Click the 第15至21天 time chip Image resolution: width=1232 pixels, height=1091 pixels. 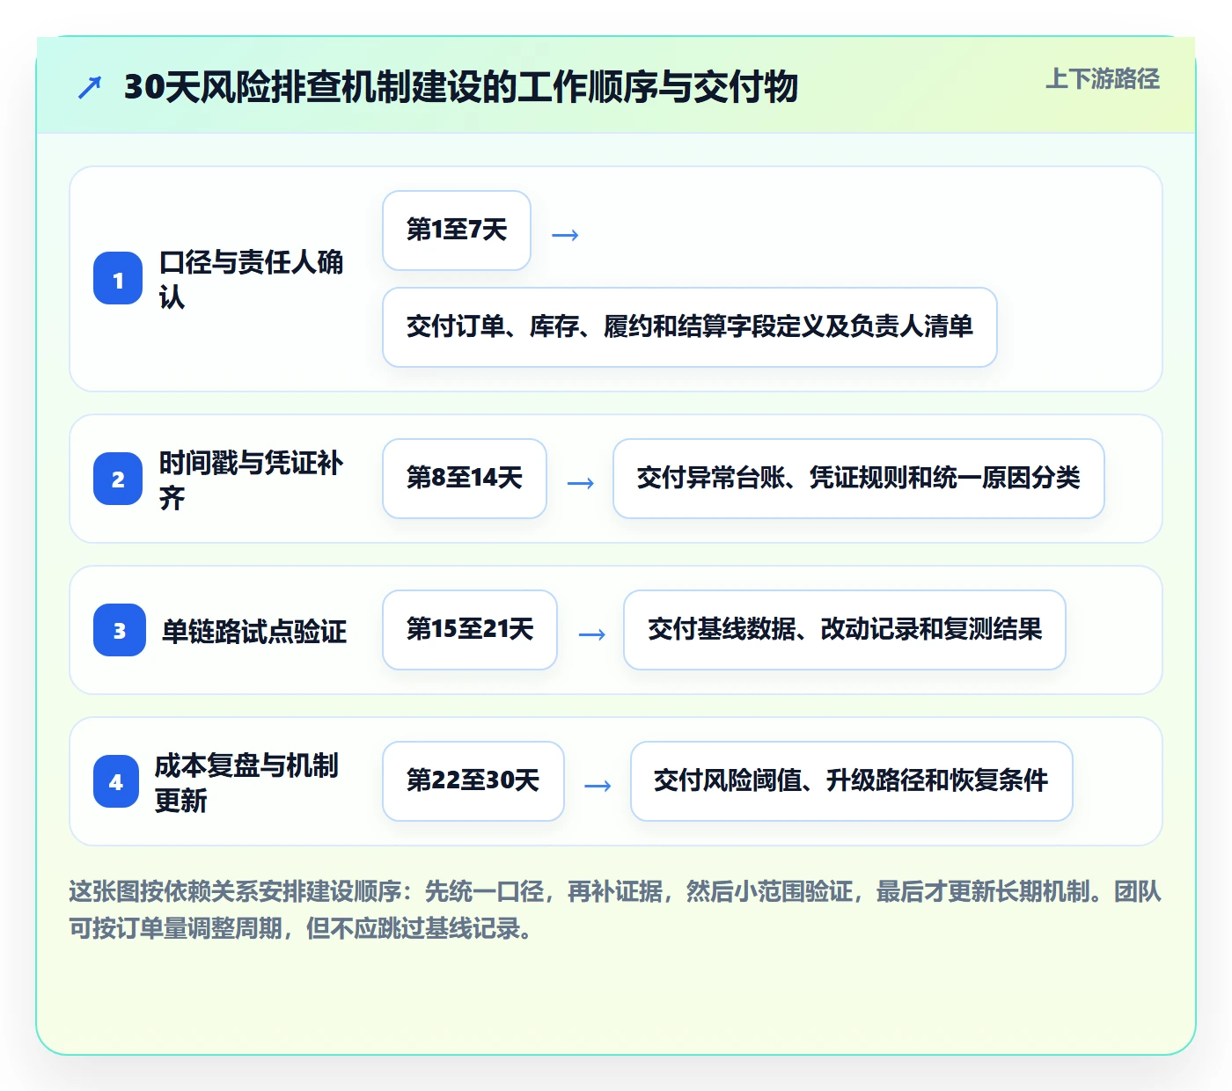(470, 630)
